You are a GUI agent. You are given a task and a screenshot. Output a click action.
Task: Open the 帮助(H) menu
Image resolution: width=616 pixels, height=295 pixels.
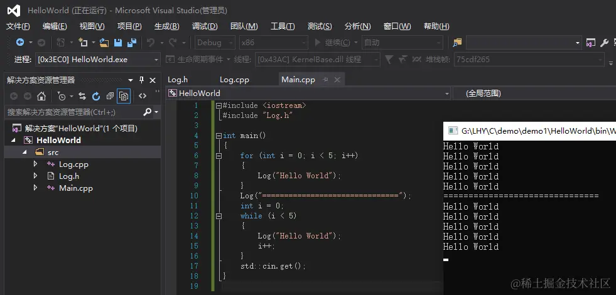pyautogui.click(x=436, y=26)
